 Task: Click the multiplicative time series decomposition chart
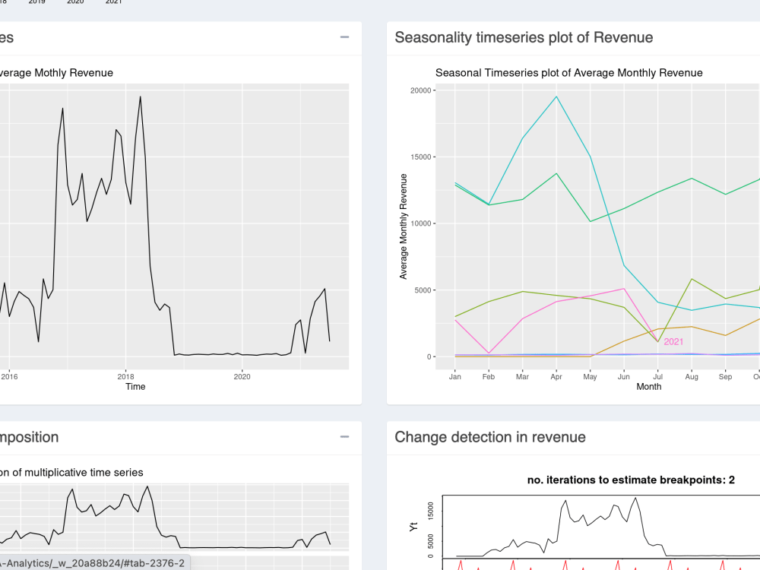(175, 517)
